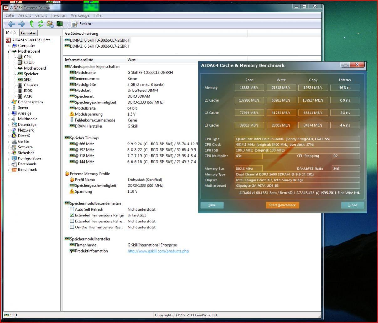Open the Favoriten menu
Viewport: 378px width, 323px height.
tap(59, 15)
